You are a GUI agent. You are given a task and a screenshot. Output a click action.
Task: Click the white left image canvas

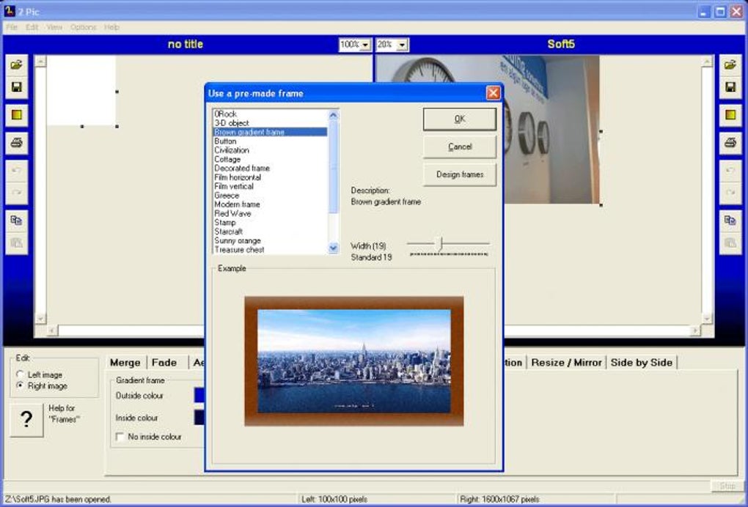(x=81, y=91)
